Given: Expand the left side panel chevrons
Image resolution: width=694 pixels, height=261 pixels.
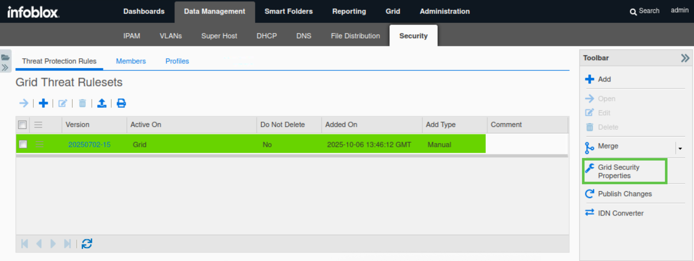Looking at the screenshot, I should (5, 68).
